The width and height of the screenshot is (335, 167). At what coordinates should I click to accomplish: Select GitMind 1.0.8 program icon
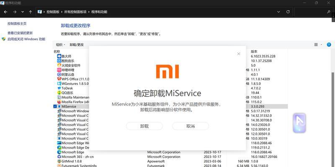[x=59, y=161]
